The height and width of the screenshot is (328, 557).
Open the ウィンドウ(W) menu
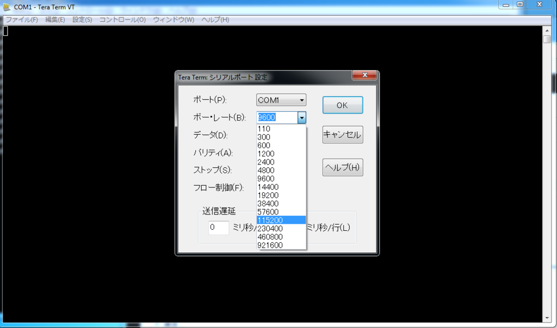pos(174,20)
